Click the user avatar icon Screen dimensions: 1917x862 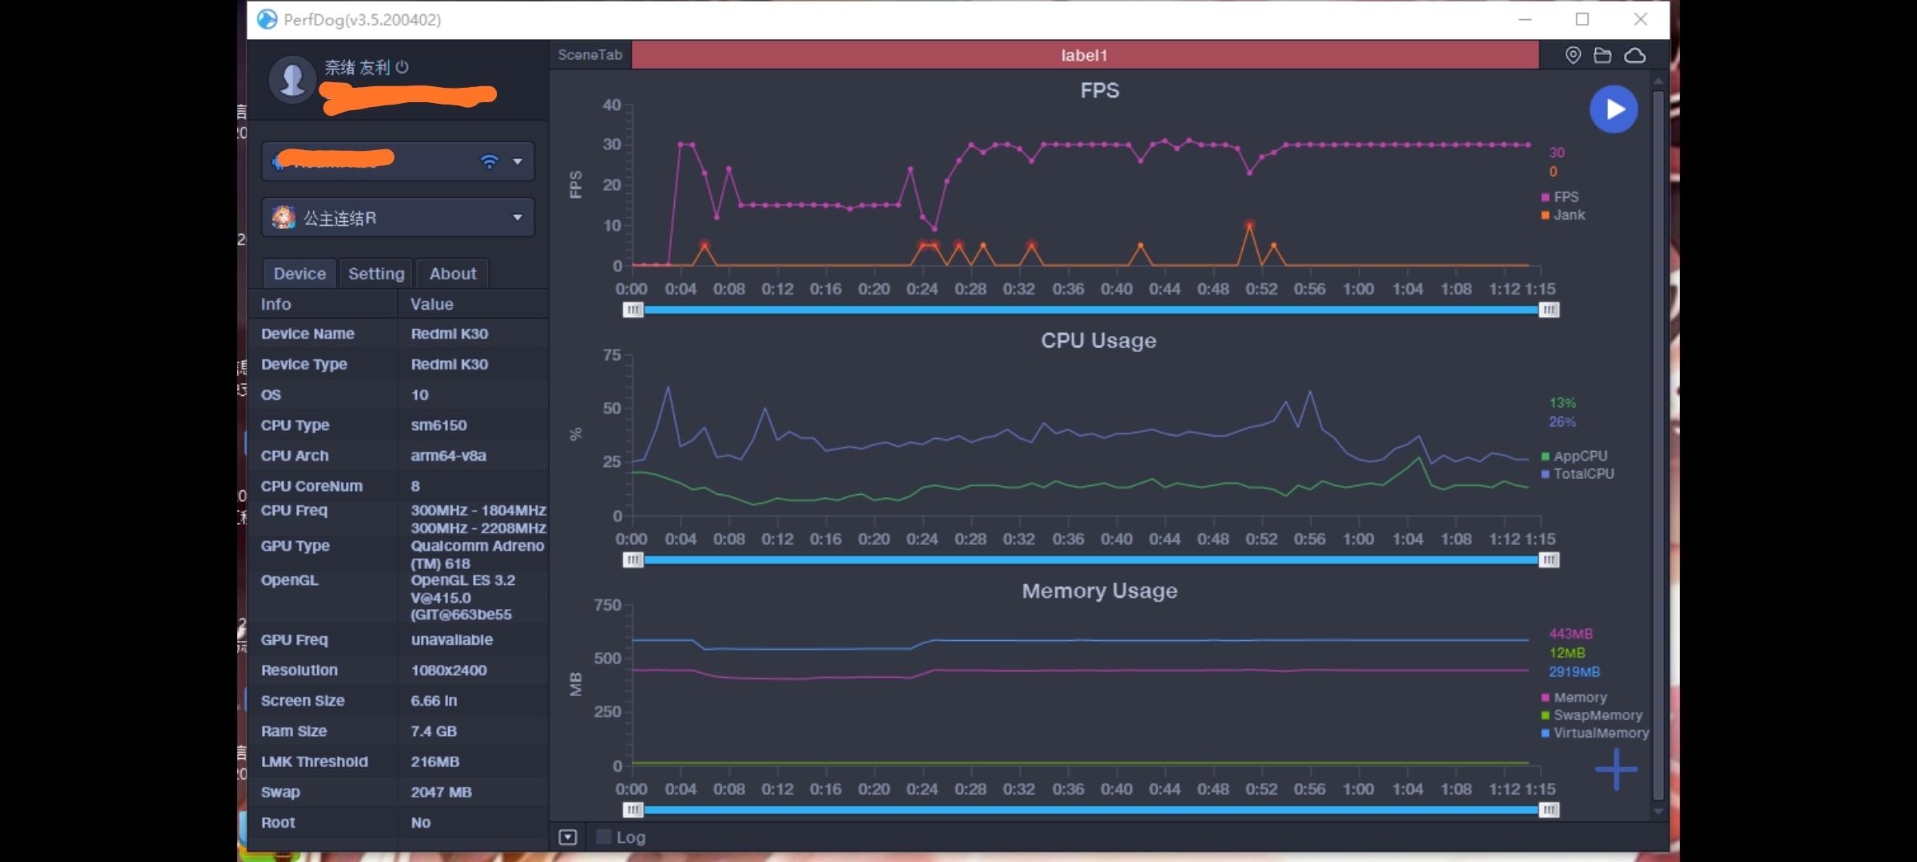[x=292, y=80]
